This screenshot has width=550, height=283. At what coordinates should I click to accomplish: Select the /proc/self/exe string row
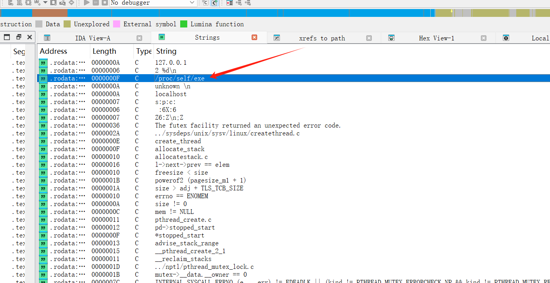click(x=294, y=79)
